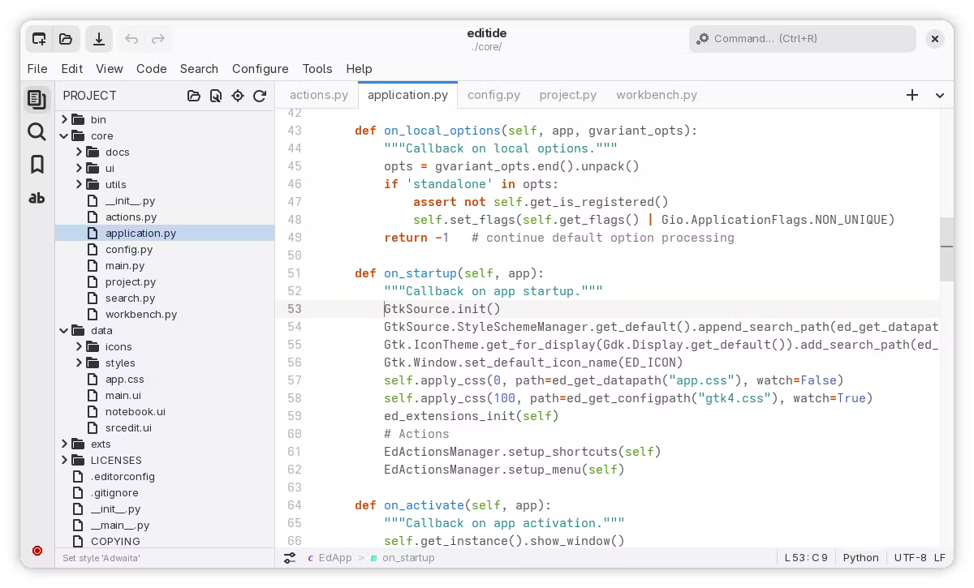The height and width of the screenshot is (588, 974).
Task: Open the Tools menu
Action: pyautogui.click(x=317, y=69)
